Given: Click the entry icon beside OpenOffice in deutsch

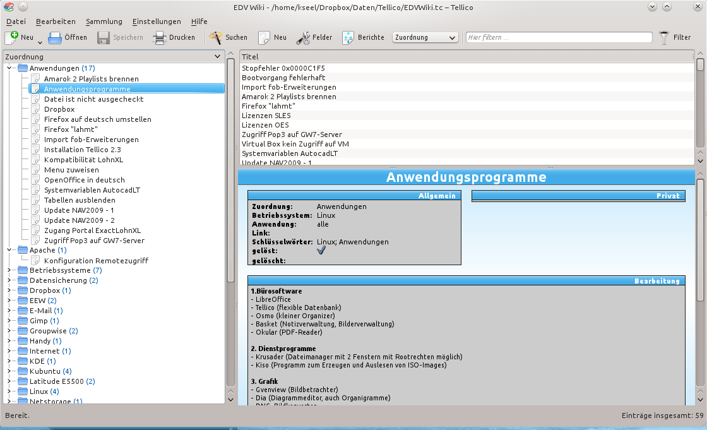Looking at the screenshot, I should click(36, 179).
